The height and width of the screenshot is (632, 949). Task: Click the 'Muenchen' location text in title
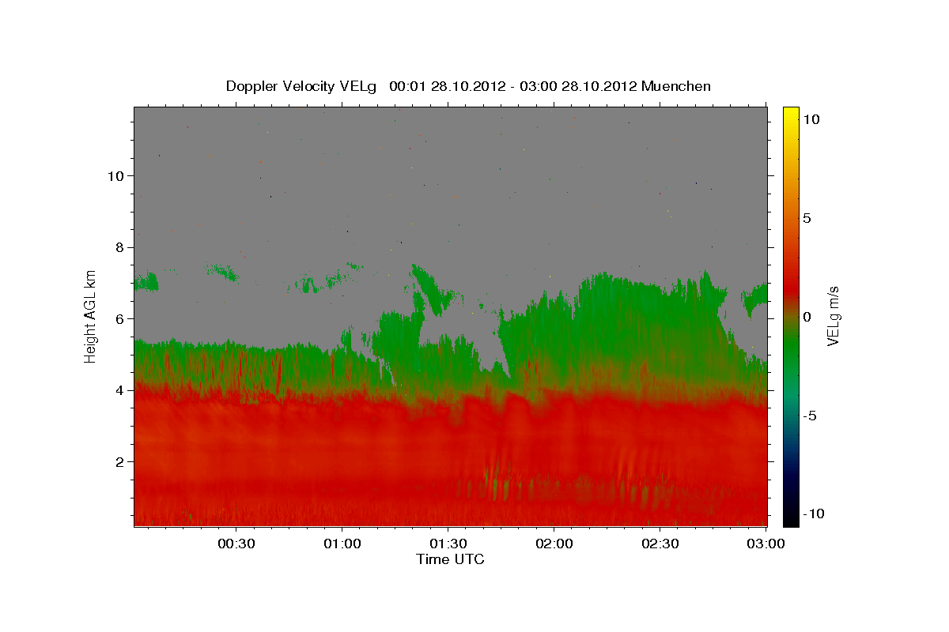676,86
